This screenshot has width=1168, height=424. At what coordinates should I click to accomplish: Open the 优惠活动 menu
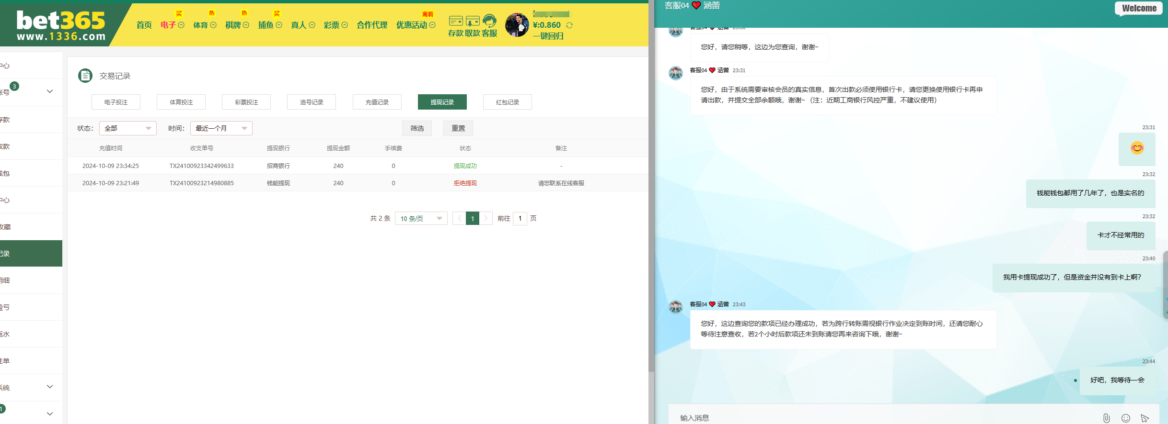(415, 25)
